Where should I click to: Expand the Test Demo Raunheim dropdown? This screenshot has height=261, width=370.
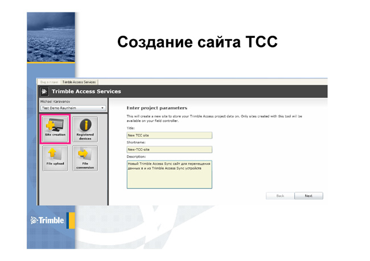pos(73,108)
